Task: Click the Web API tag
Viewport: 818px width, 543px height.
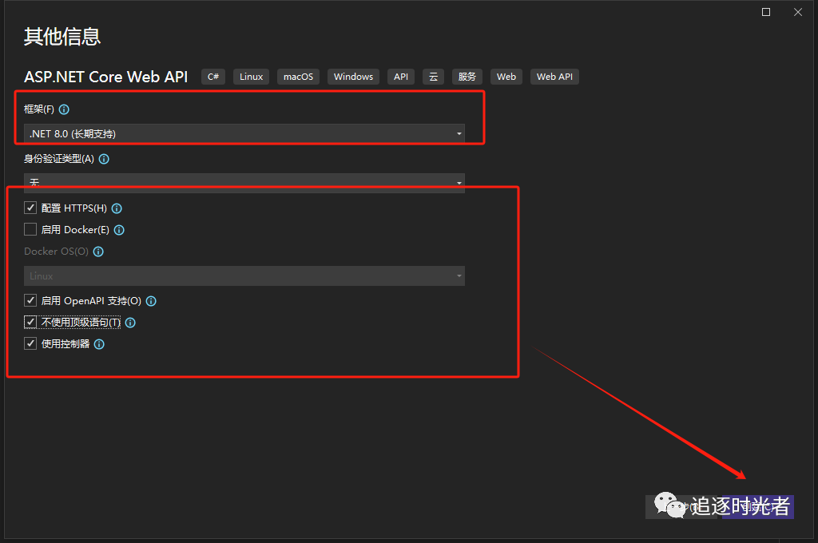Action: click(554, 77)
